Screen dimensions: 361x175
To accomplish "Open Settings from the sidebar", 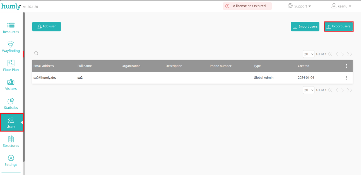I will point(11,161).
